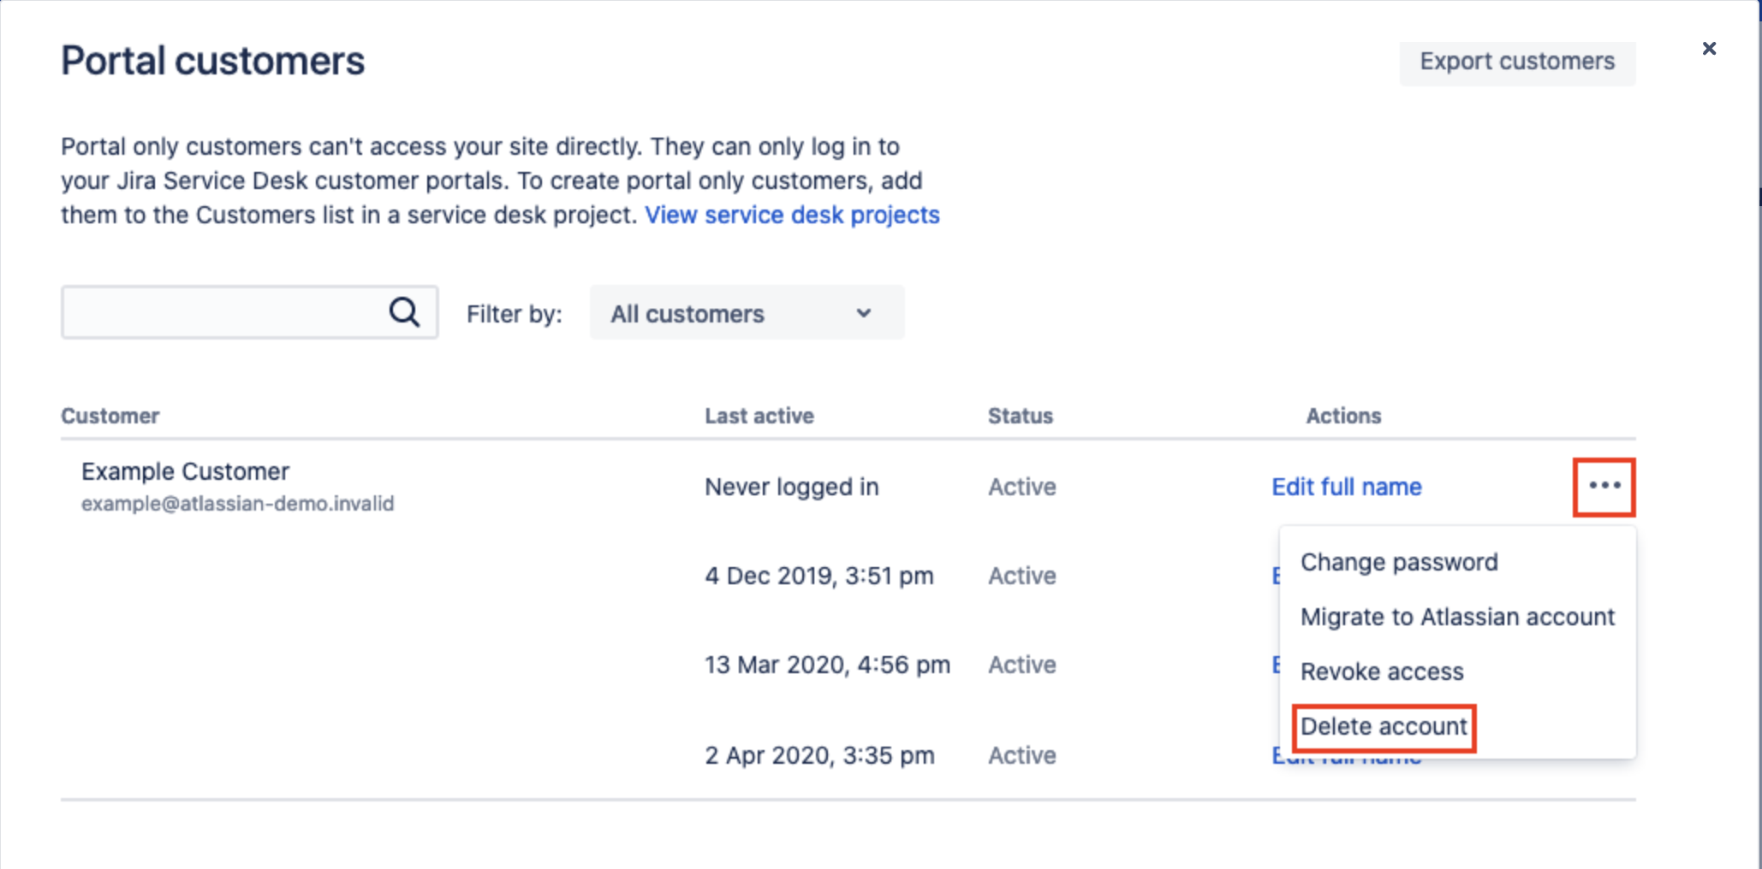Click the example@atlassian-demo.invalid email
This screenshot has width=1762, height=869.
point(237,504)
